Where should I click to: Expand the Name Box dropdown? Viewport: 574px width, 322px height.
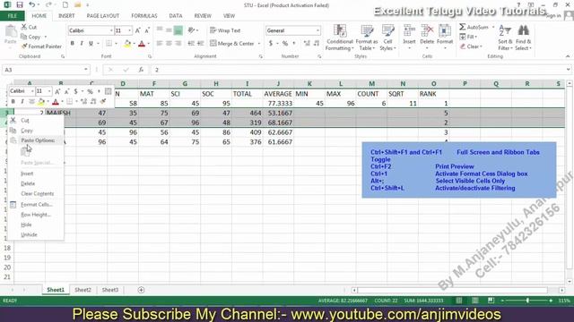click(86, 70)
